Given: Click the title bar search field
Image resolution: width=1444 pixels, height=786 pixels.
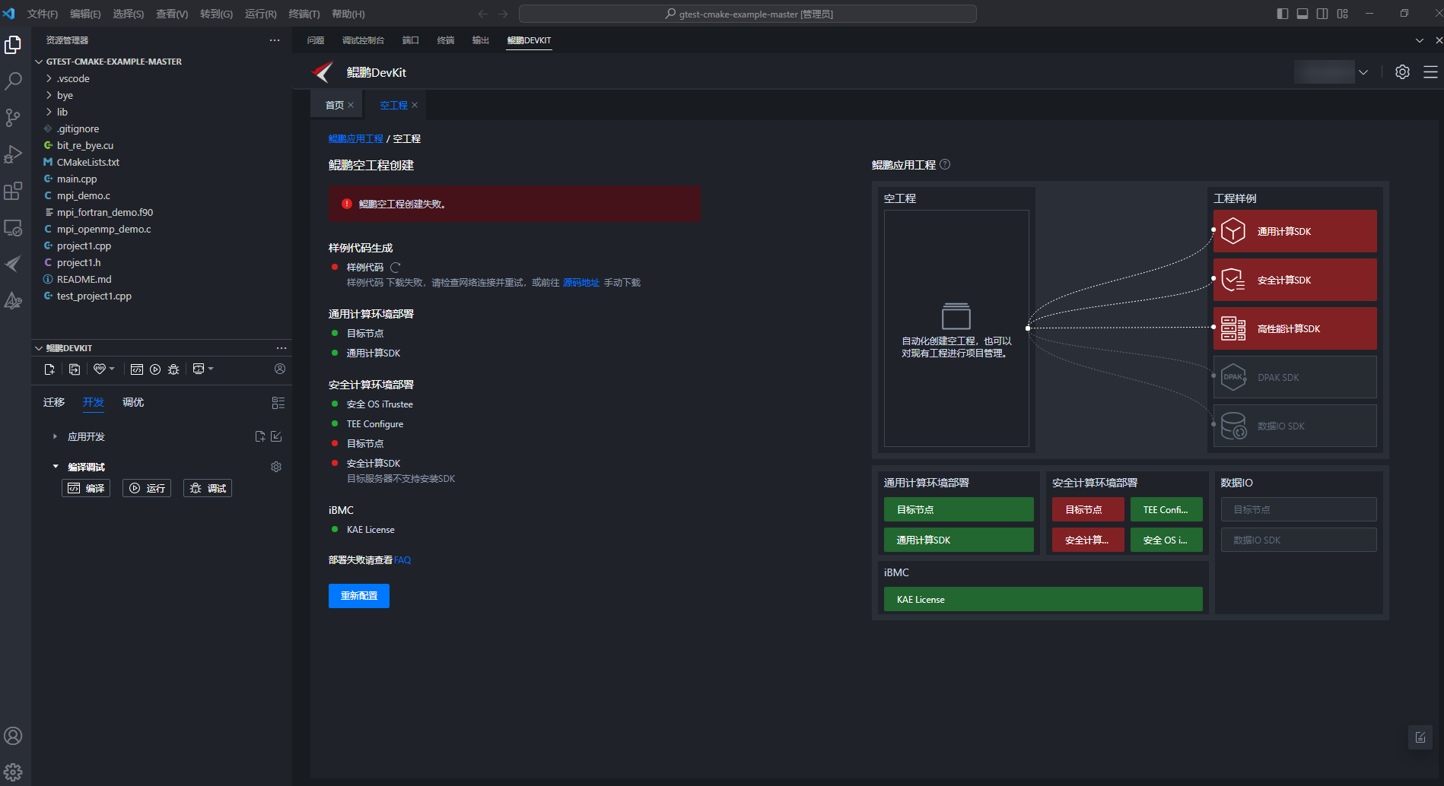Looking at the screenshot, I should coord(747,14).
